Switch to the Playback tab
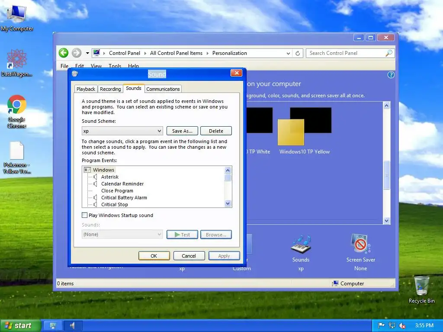This screenshot has width=443, height=332. click(x=86, y=89)
